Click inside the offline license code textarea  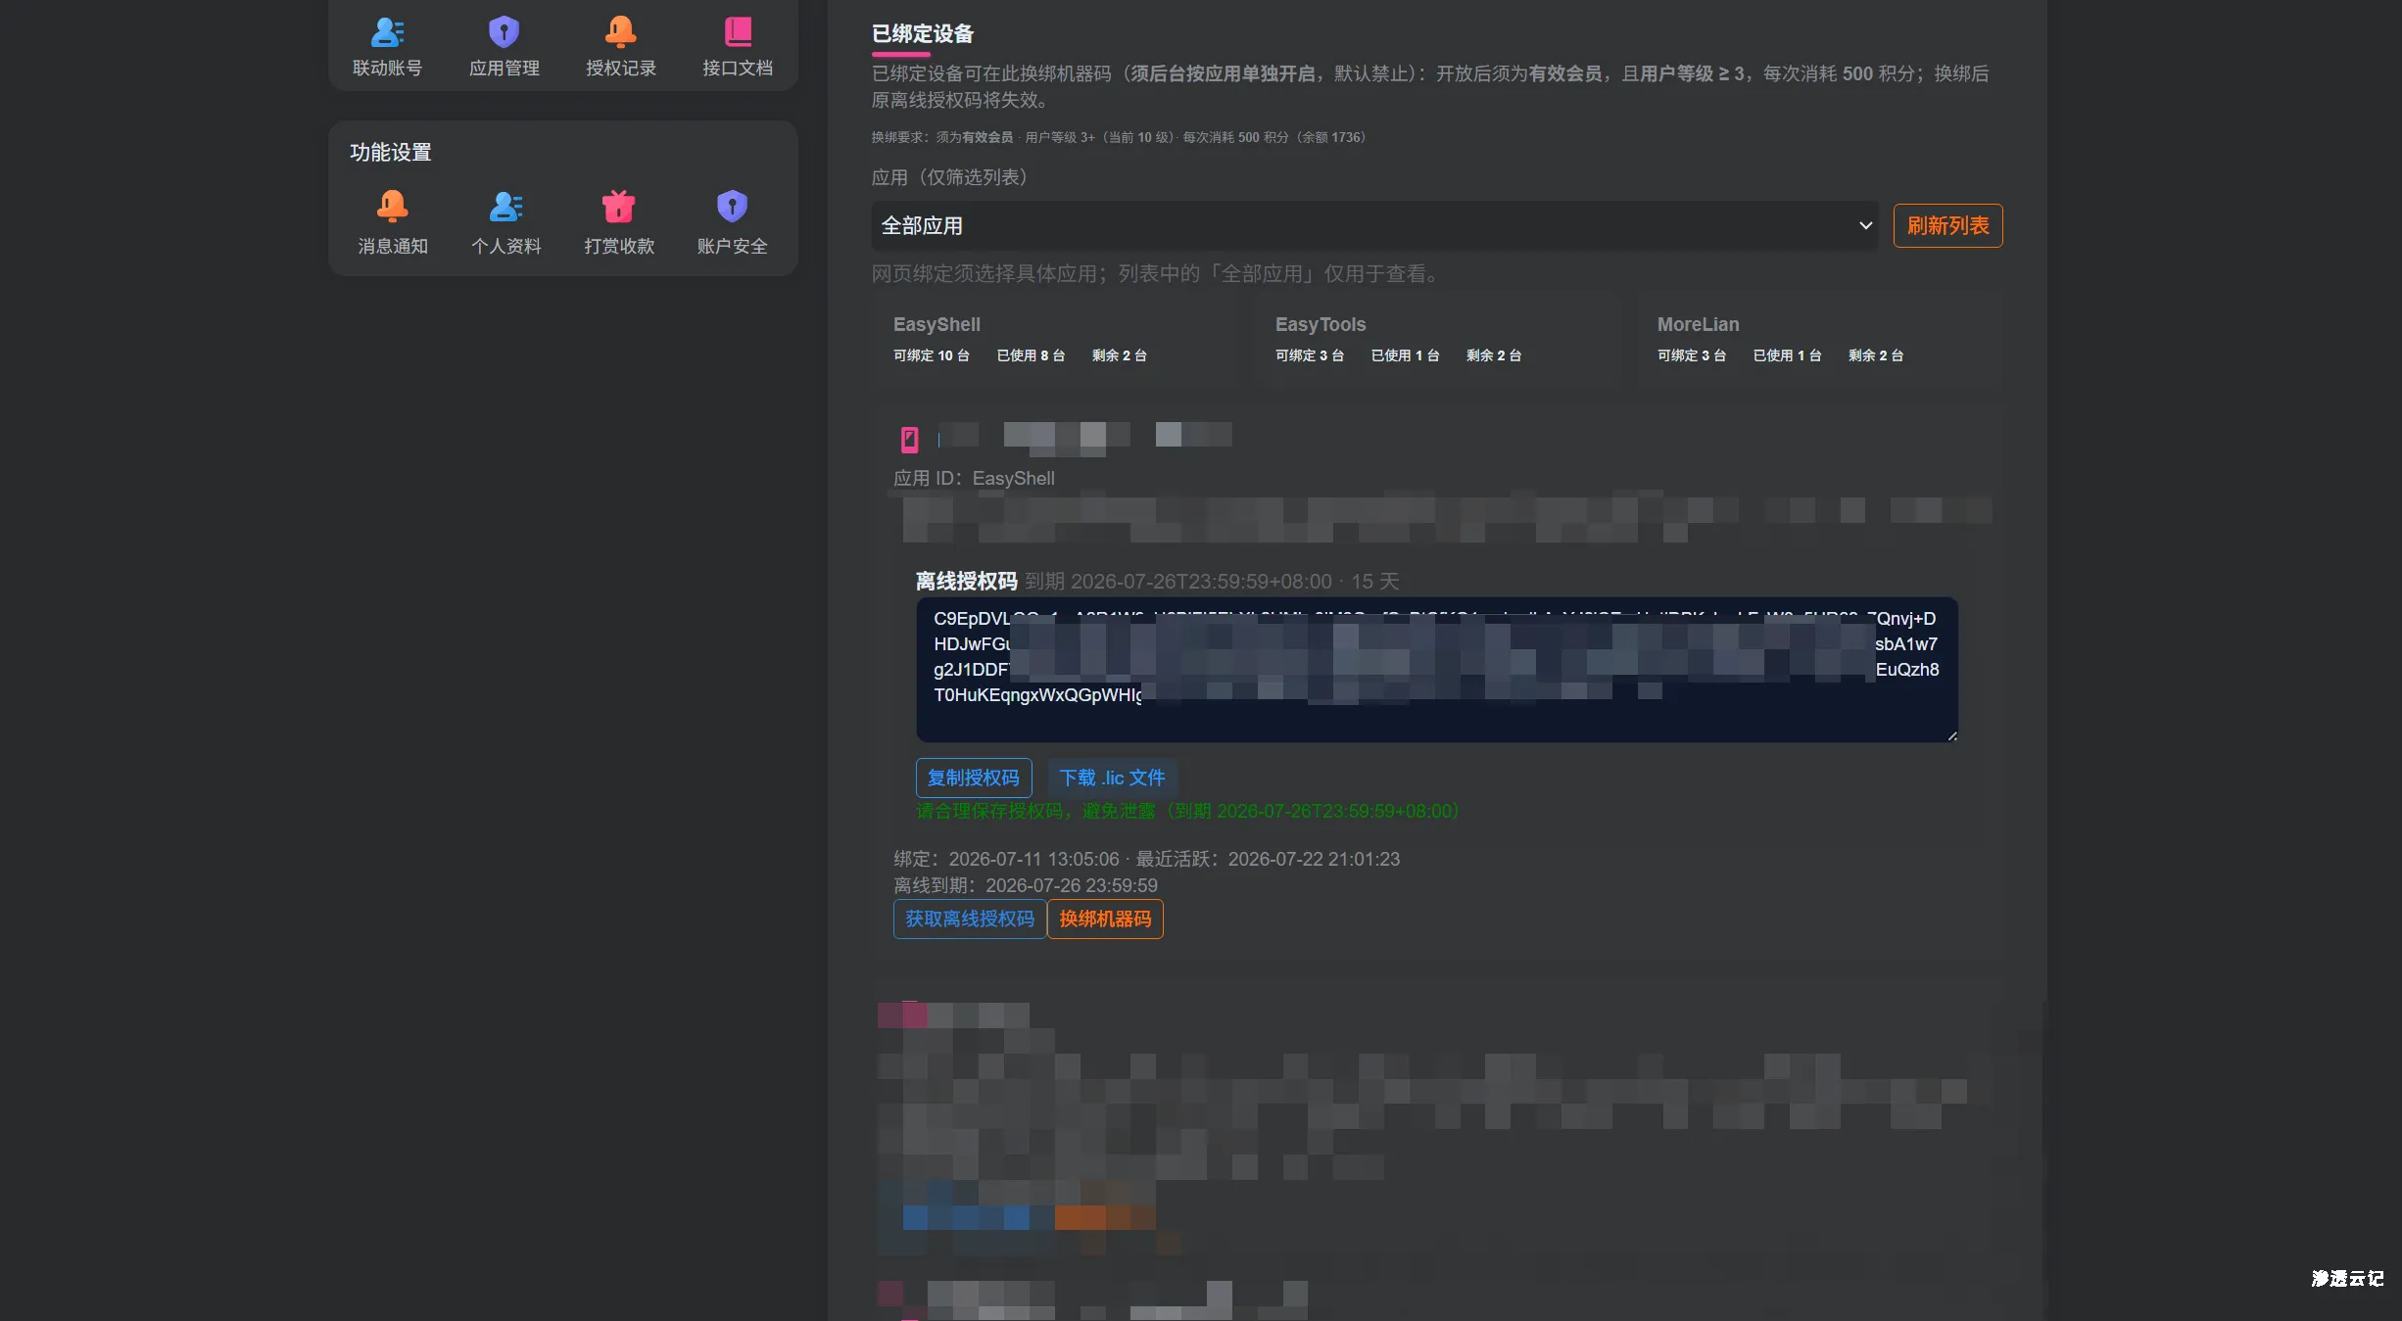click(x=1437, y=670)
